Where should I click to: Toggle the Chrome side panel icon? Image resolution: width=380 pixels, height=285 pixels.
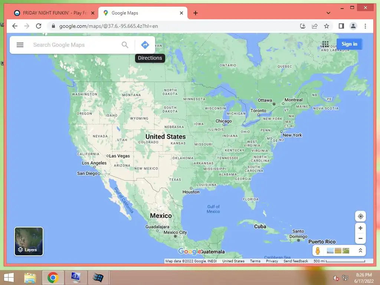pos(341,26)
